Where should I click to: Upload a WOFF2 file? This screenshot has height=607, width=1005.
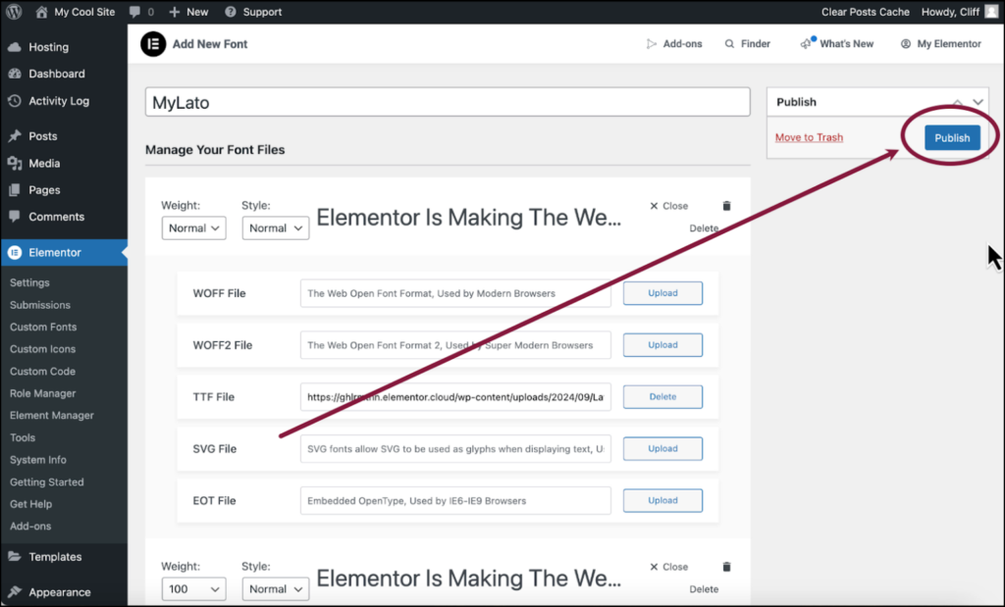[662, 344]
